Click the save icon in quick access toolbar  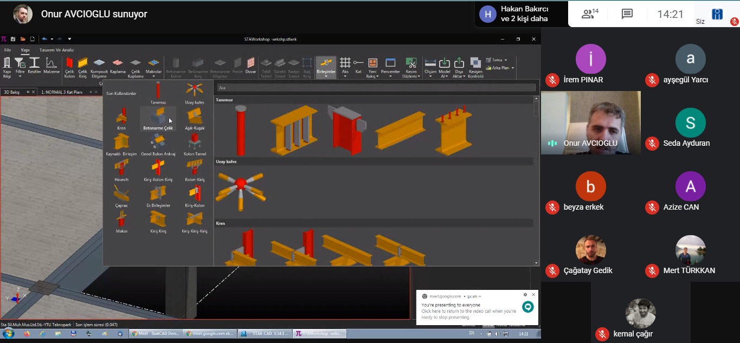pyautogui.click(x=13, y=39)
